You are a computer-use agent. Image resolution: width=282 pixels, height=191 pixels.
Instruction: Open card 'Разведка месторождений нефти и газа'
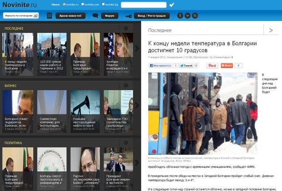click(85, 112)
